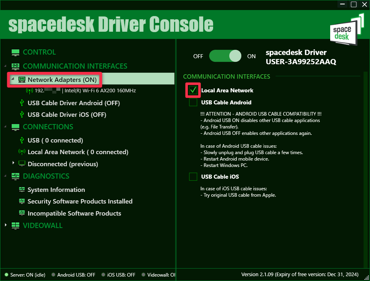Click the CONTROL monitor icon
Screen dimensions: 370x281
(15, 52)
